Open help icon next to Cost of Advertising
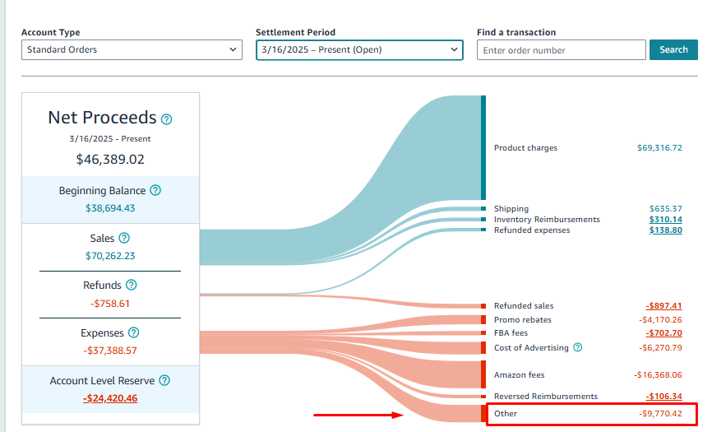Viewport: 712px width, 432px height. coord(578,347)
